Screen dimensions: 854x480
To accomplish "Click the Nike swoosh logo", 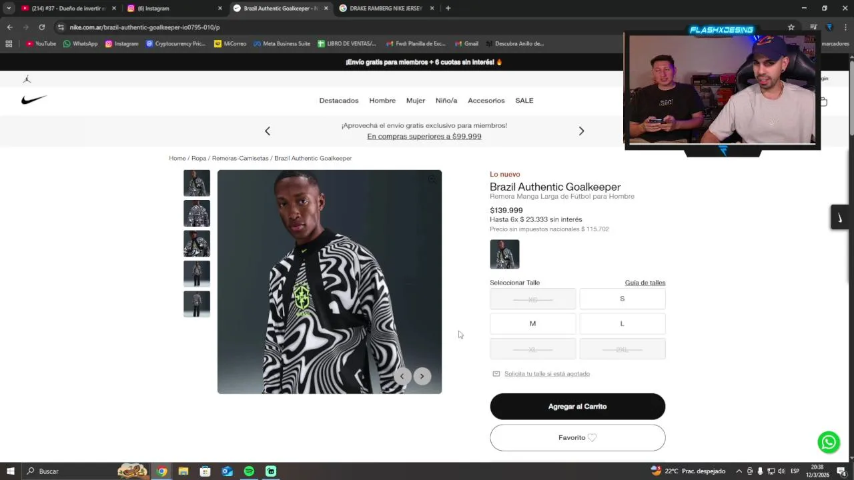I will [x=34, y=100].
